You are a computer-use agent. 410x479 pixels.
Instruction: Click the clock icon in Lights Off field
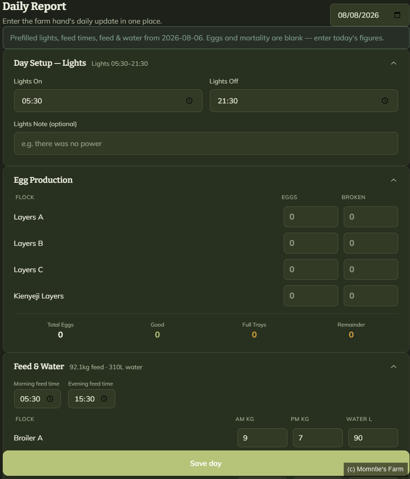tap(385, 101)
